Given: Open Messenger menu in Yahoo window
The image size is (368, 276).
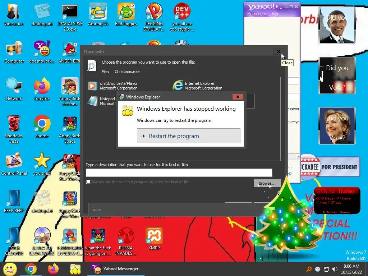Looking at the screenshot, I should coord(257,14).
